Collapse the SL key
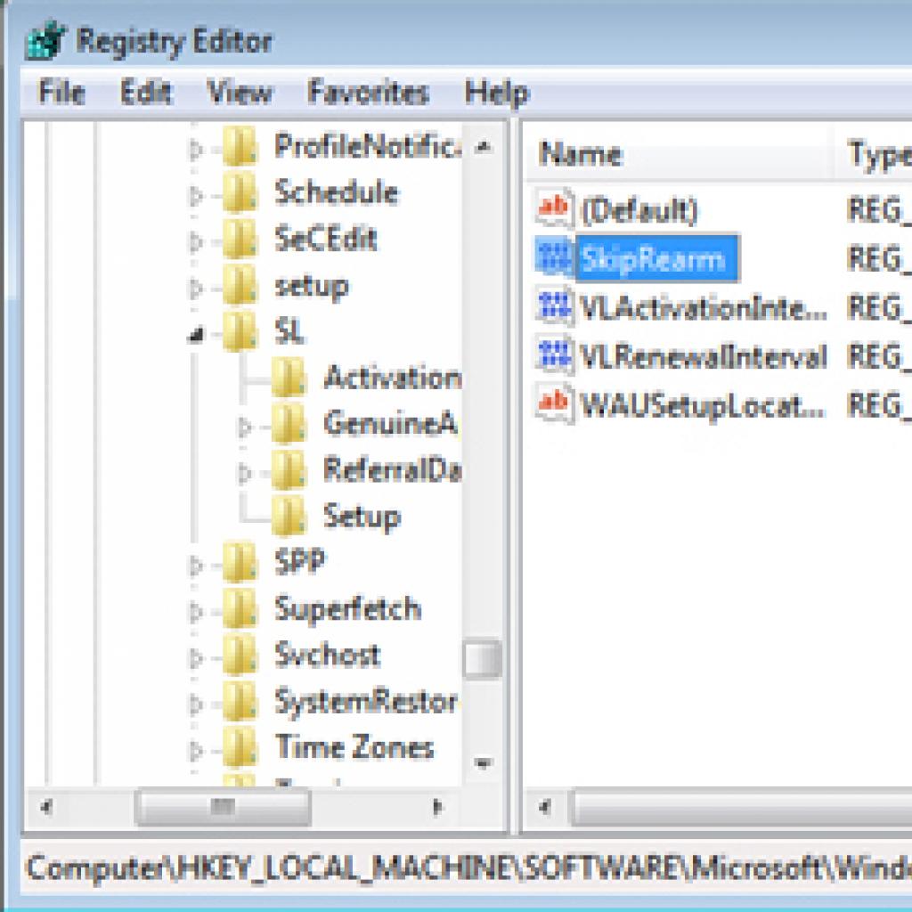Screen dimensions: 912x912 197,335
